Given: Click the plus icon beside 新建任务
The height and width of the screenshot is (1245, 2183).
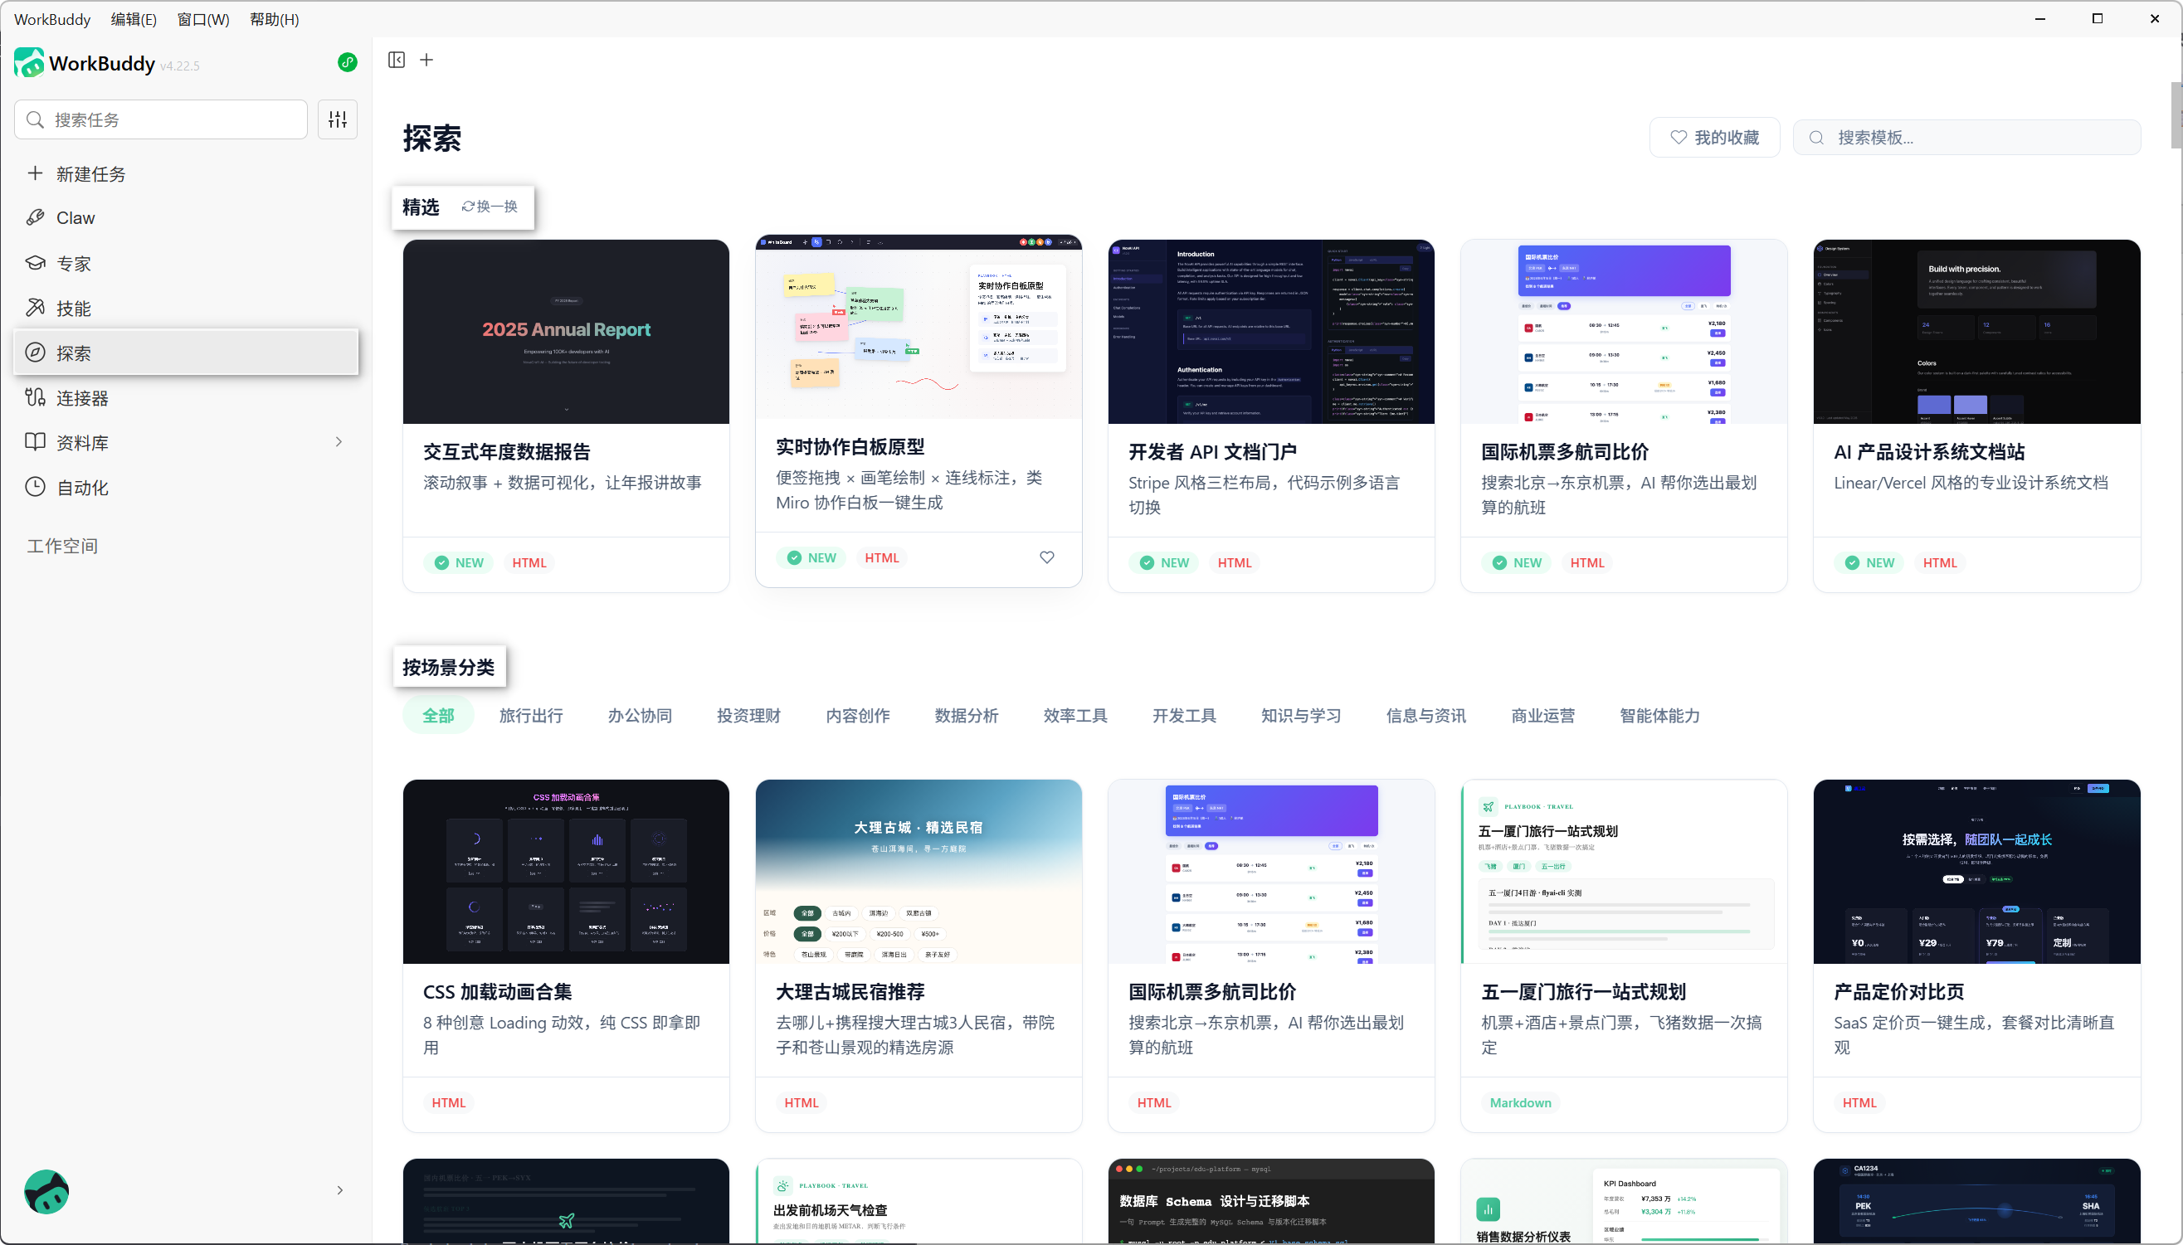Looking at the screenshot, I should (x=35, y=173).
